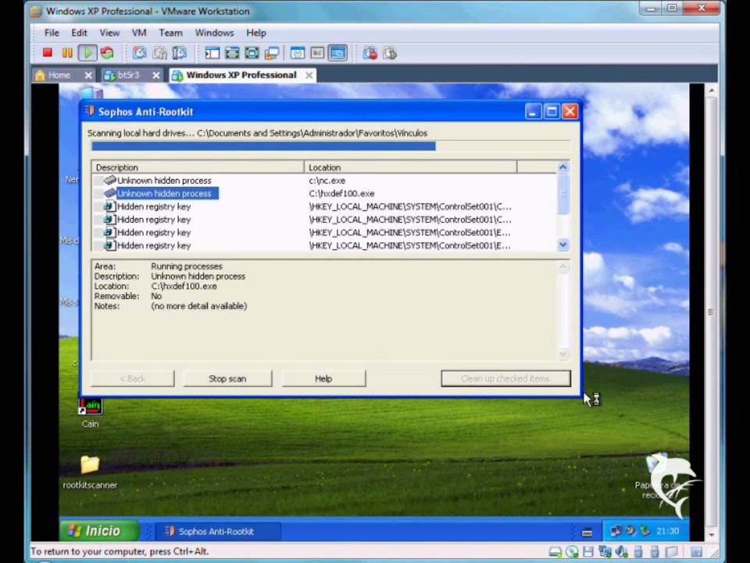Check the box for C:\hxdef100.exe hidden process
Image resolution: width=750 pixels, height=563 pixels.
pos(98,193)
